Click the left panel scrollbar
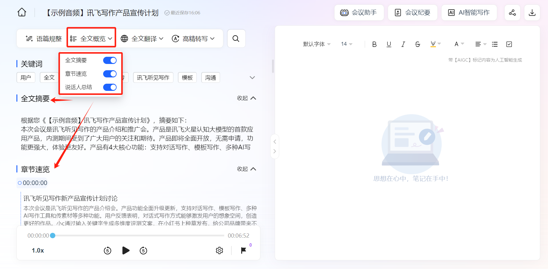This screenshot has height=269, width=548. point(273,66)
